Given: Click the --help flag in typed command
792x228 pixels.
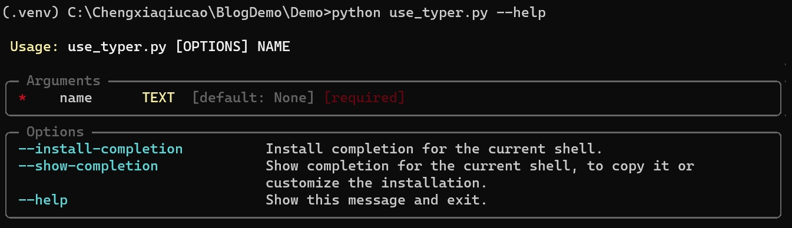Looking at the screenshot, I should click(521, 12).
